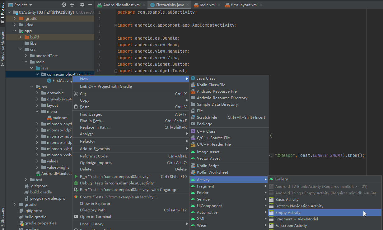This screenshot has width=383, height=230.
Task: Open the Project view dropdown
Action: click(20, 5)
